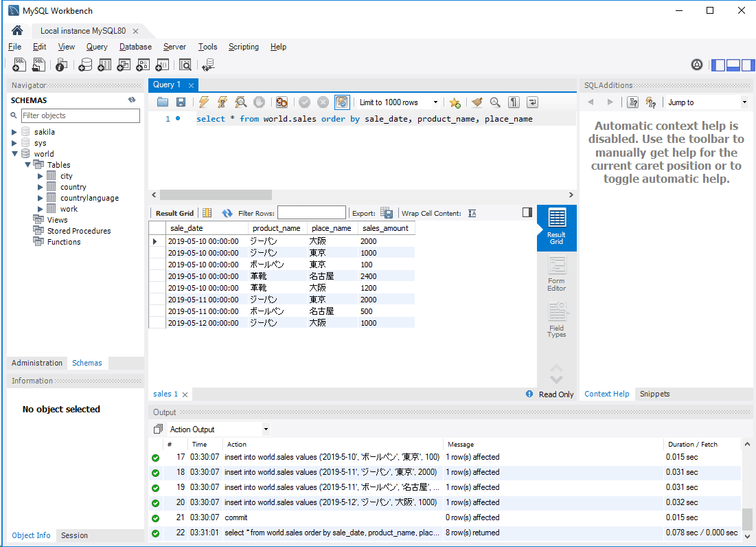Expand the sys schema
Screen dimensions: 756x547
point(14,143)
